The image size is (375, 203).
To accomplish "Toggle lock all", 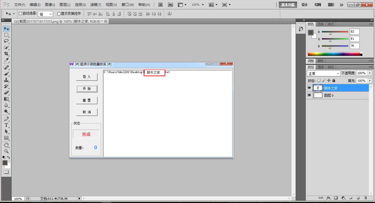I will point(334,81).
